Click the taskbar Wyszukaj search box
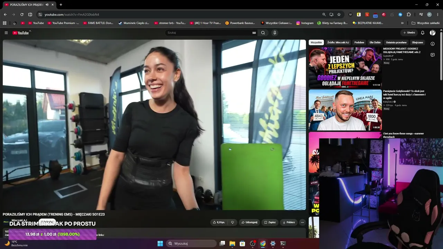Screen dimensions: 443x249 pyautogui.click(x=191, y=243)
